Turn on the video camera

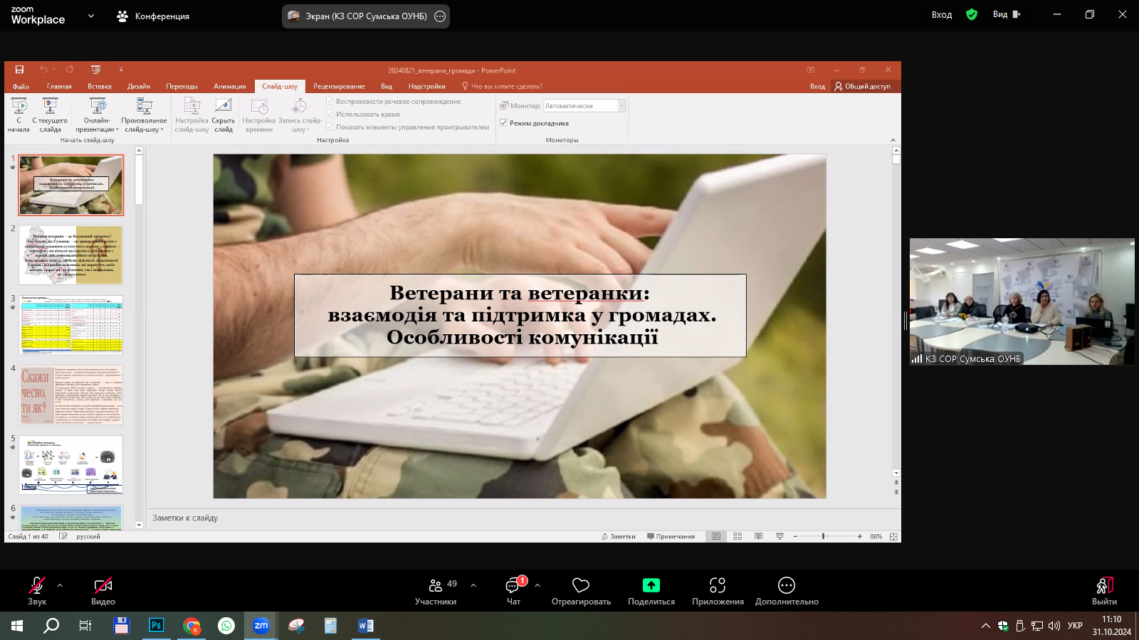coord(103,585)
